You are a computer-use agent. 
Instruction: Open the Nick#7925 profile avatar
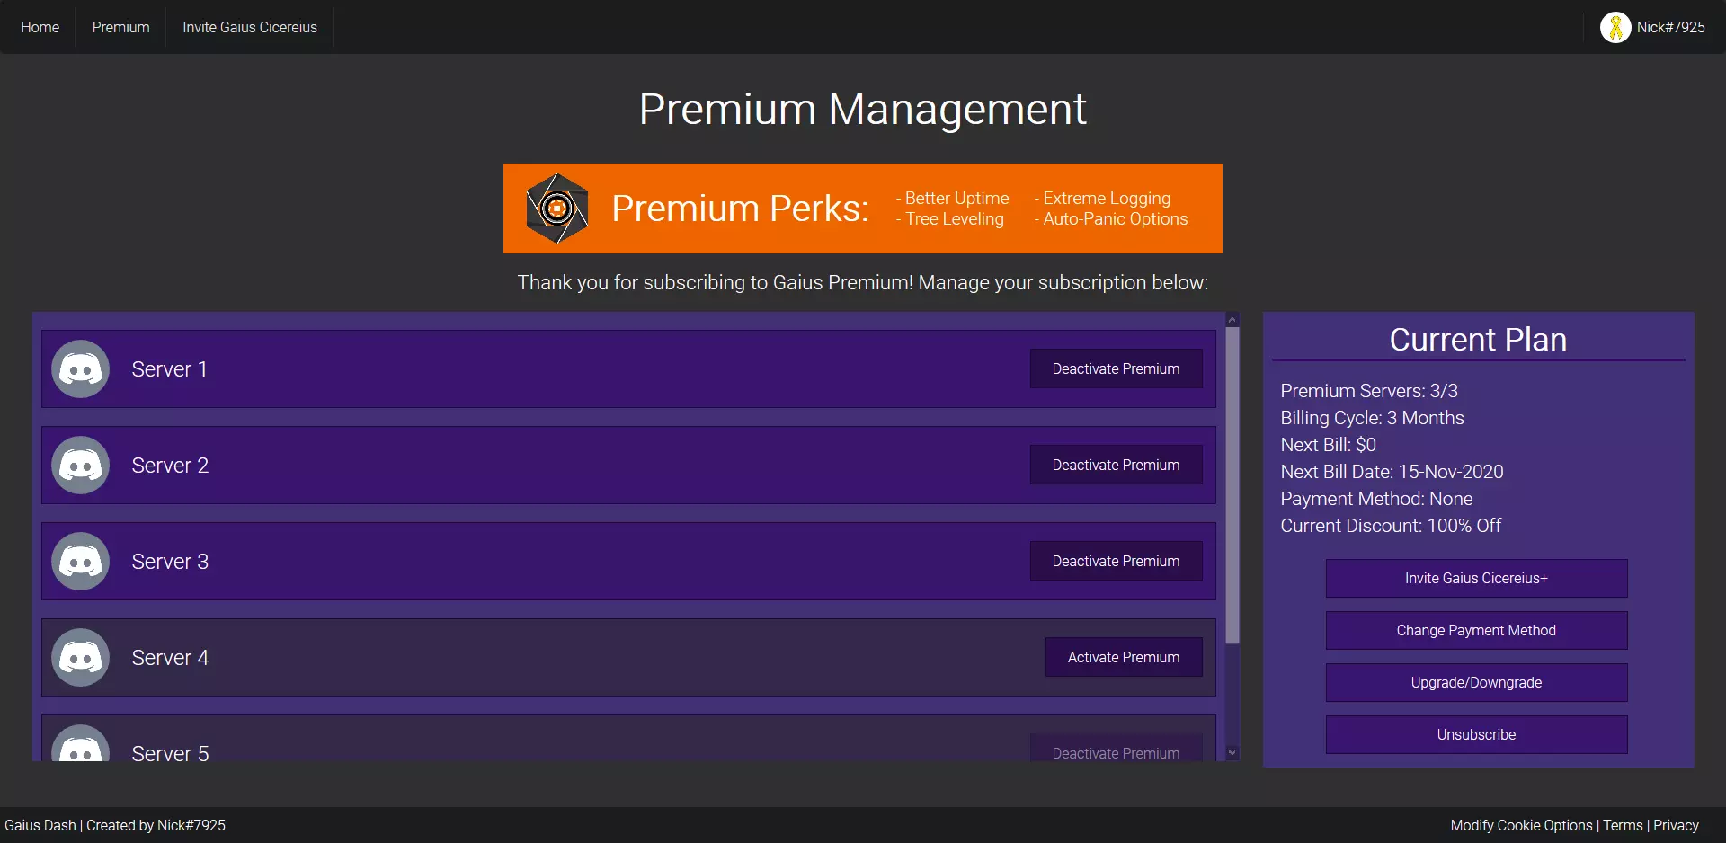pyautogui.click(x=1615, y=28)
